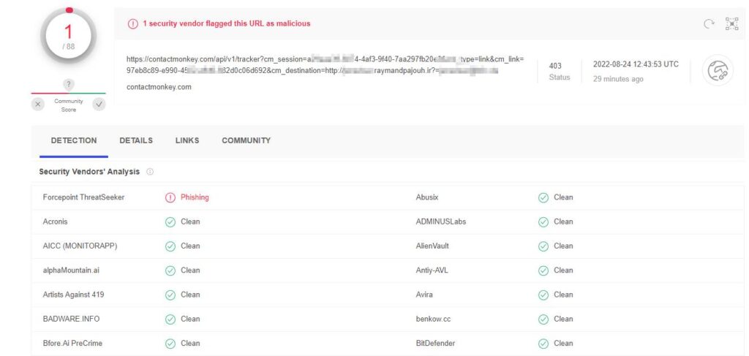
Task: Open the COMMUNITY tab
Action: pyautogui.click(x=246, y=141)
